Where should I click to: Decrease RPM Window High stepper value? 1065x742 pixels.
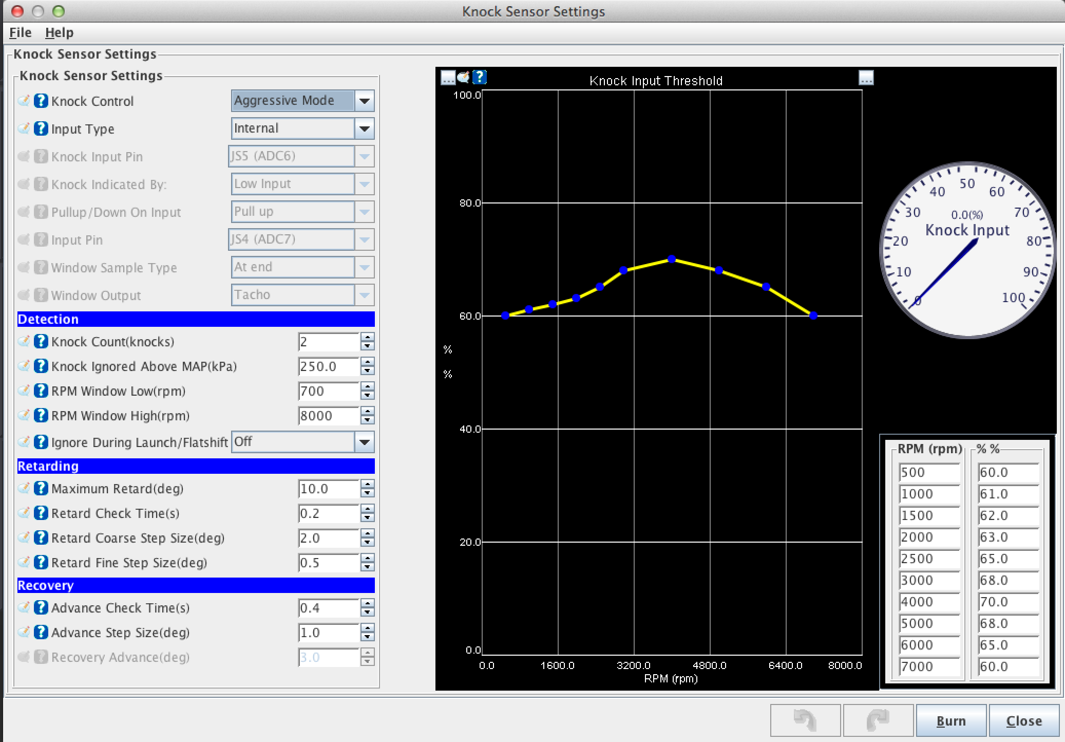[367, 420]
